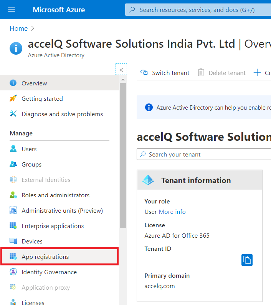Image resolution: width=271 pixels, height=305 pixels.
Task: Open Users in Manage section
Action: [59, 149]
